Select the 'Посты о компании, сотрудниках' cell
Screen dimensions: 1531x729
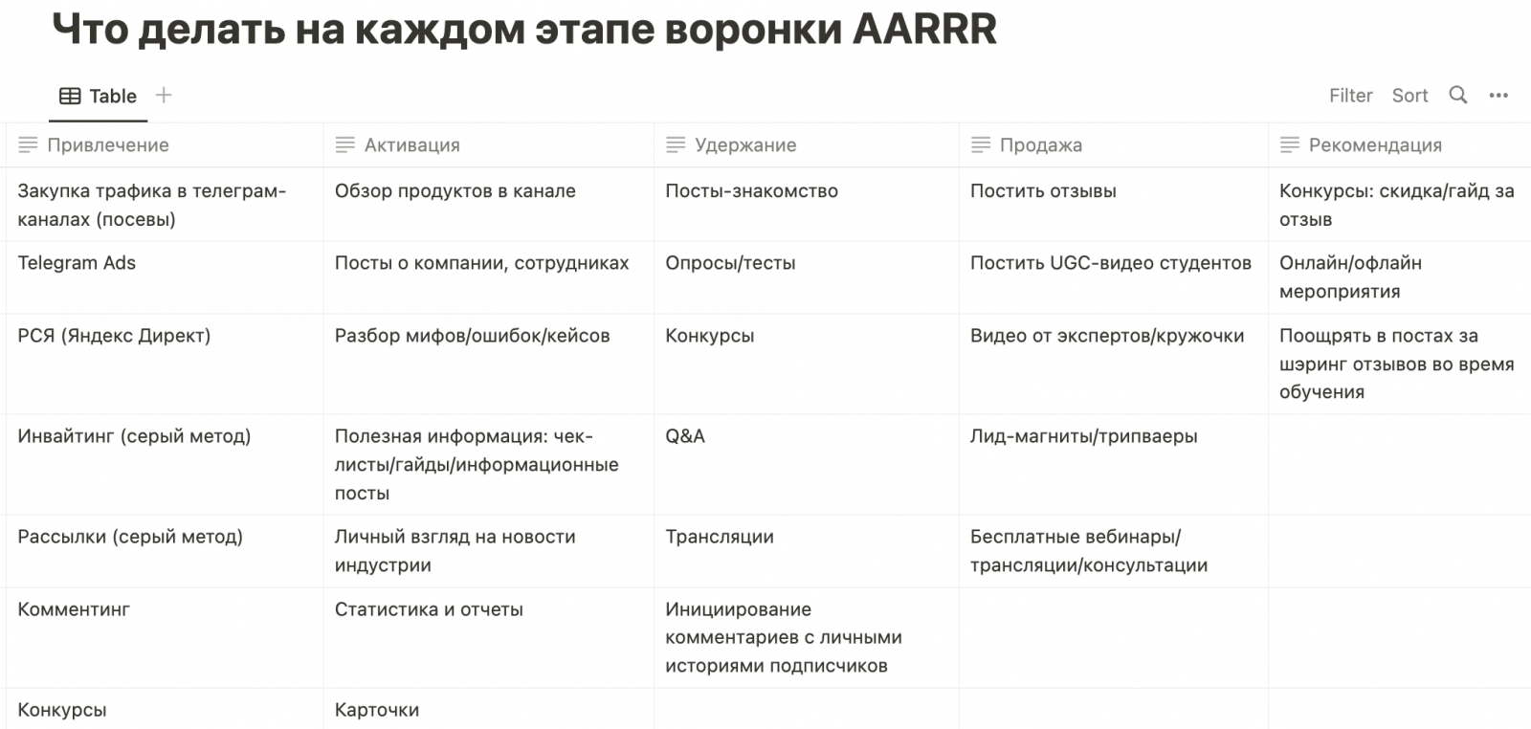489,277
